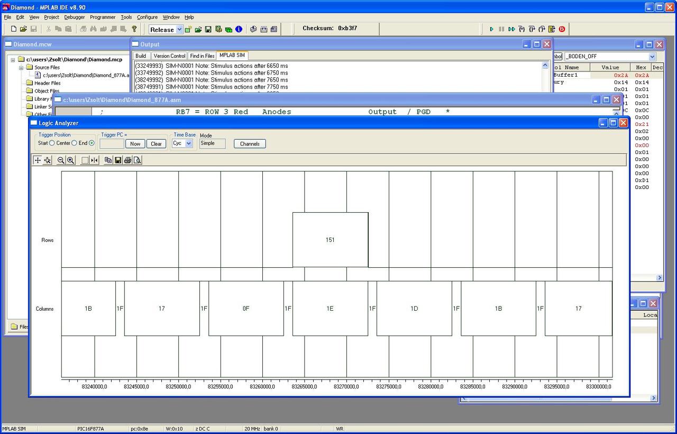Open a file using the yellow folder toolbar icon
The image size is (677, 434).
click(23, 29)
